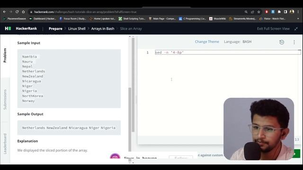Open the Home | spoken-tut bookmark

pos(102,19)
